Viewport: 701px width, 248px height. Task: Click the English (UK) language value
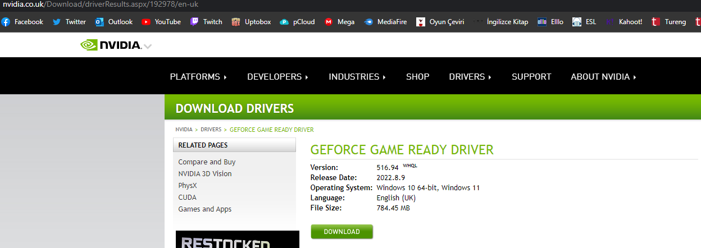pos(396,198)
